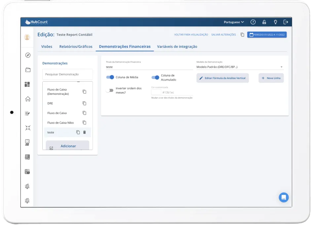Click the collapse arrows sidebar icon
Screen dimensions: 312x225
(28, 128)
